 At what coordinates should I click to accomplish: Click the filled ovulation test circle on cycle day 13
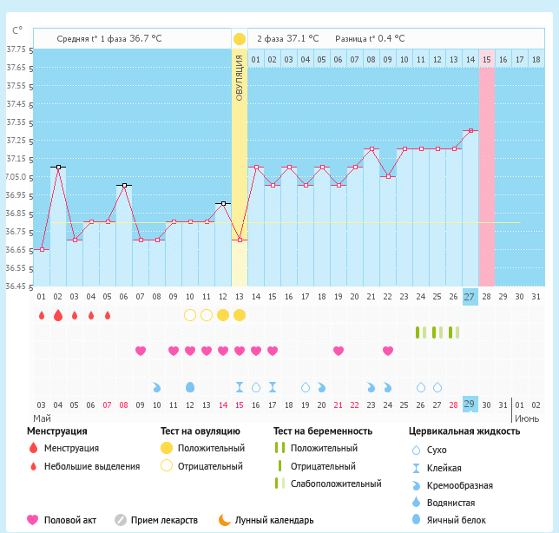[x=240, y=315]
